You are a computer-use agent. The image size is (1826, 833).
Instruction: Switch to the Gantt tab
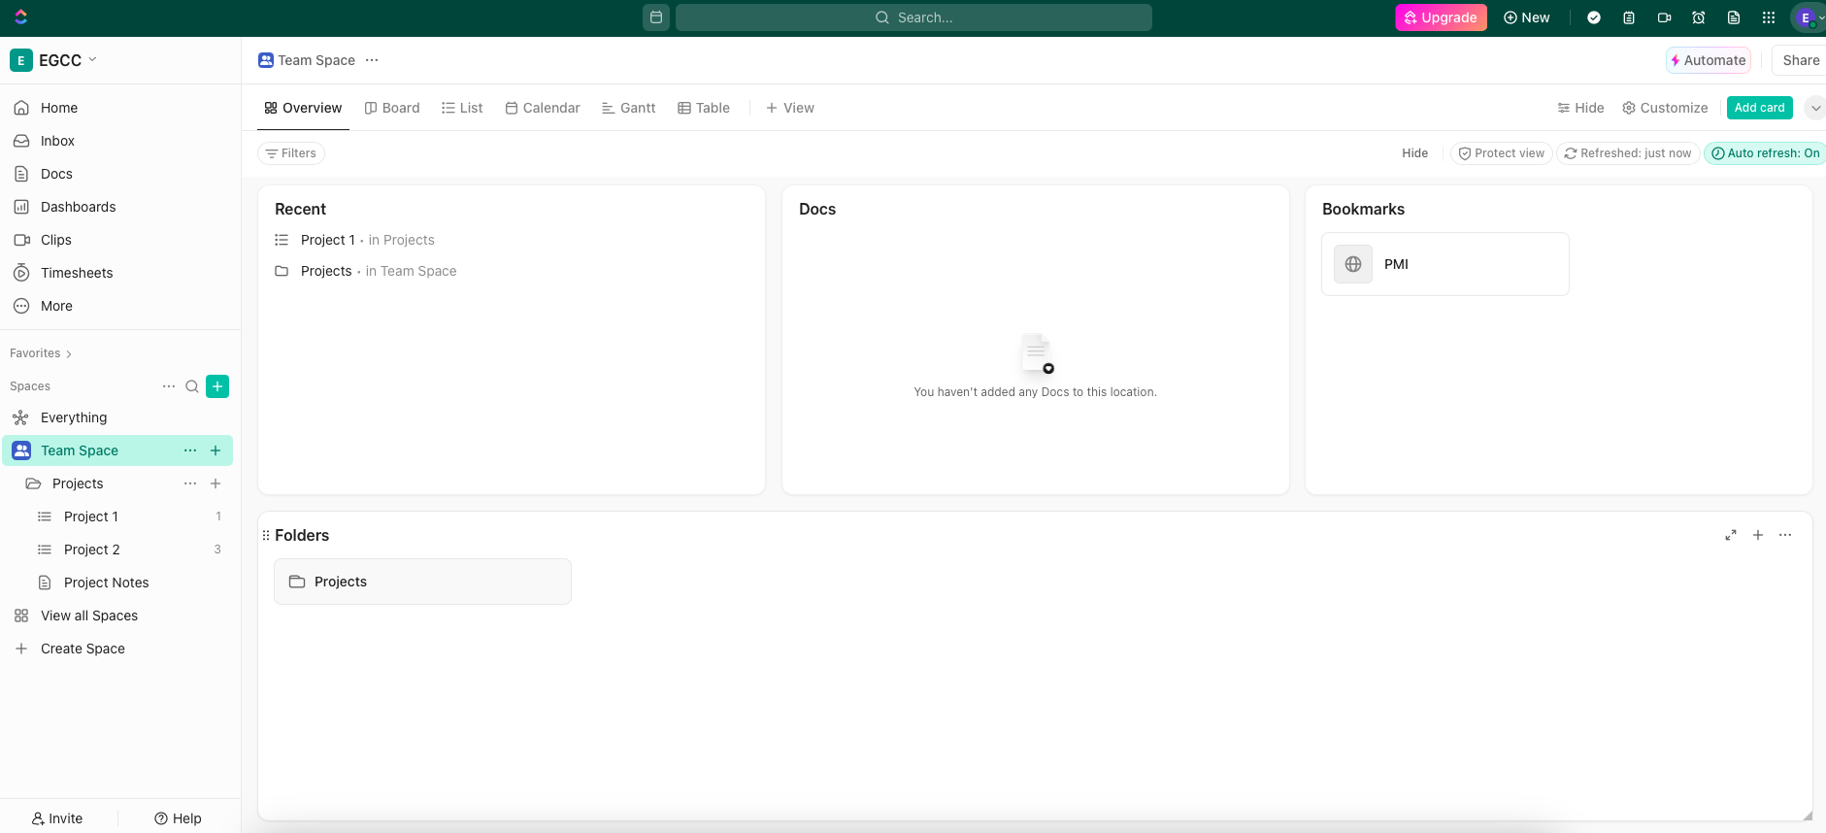click(x=629, y=108)
